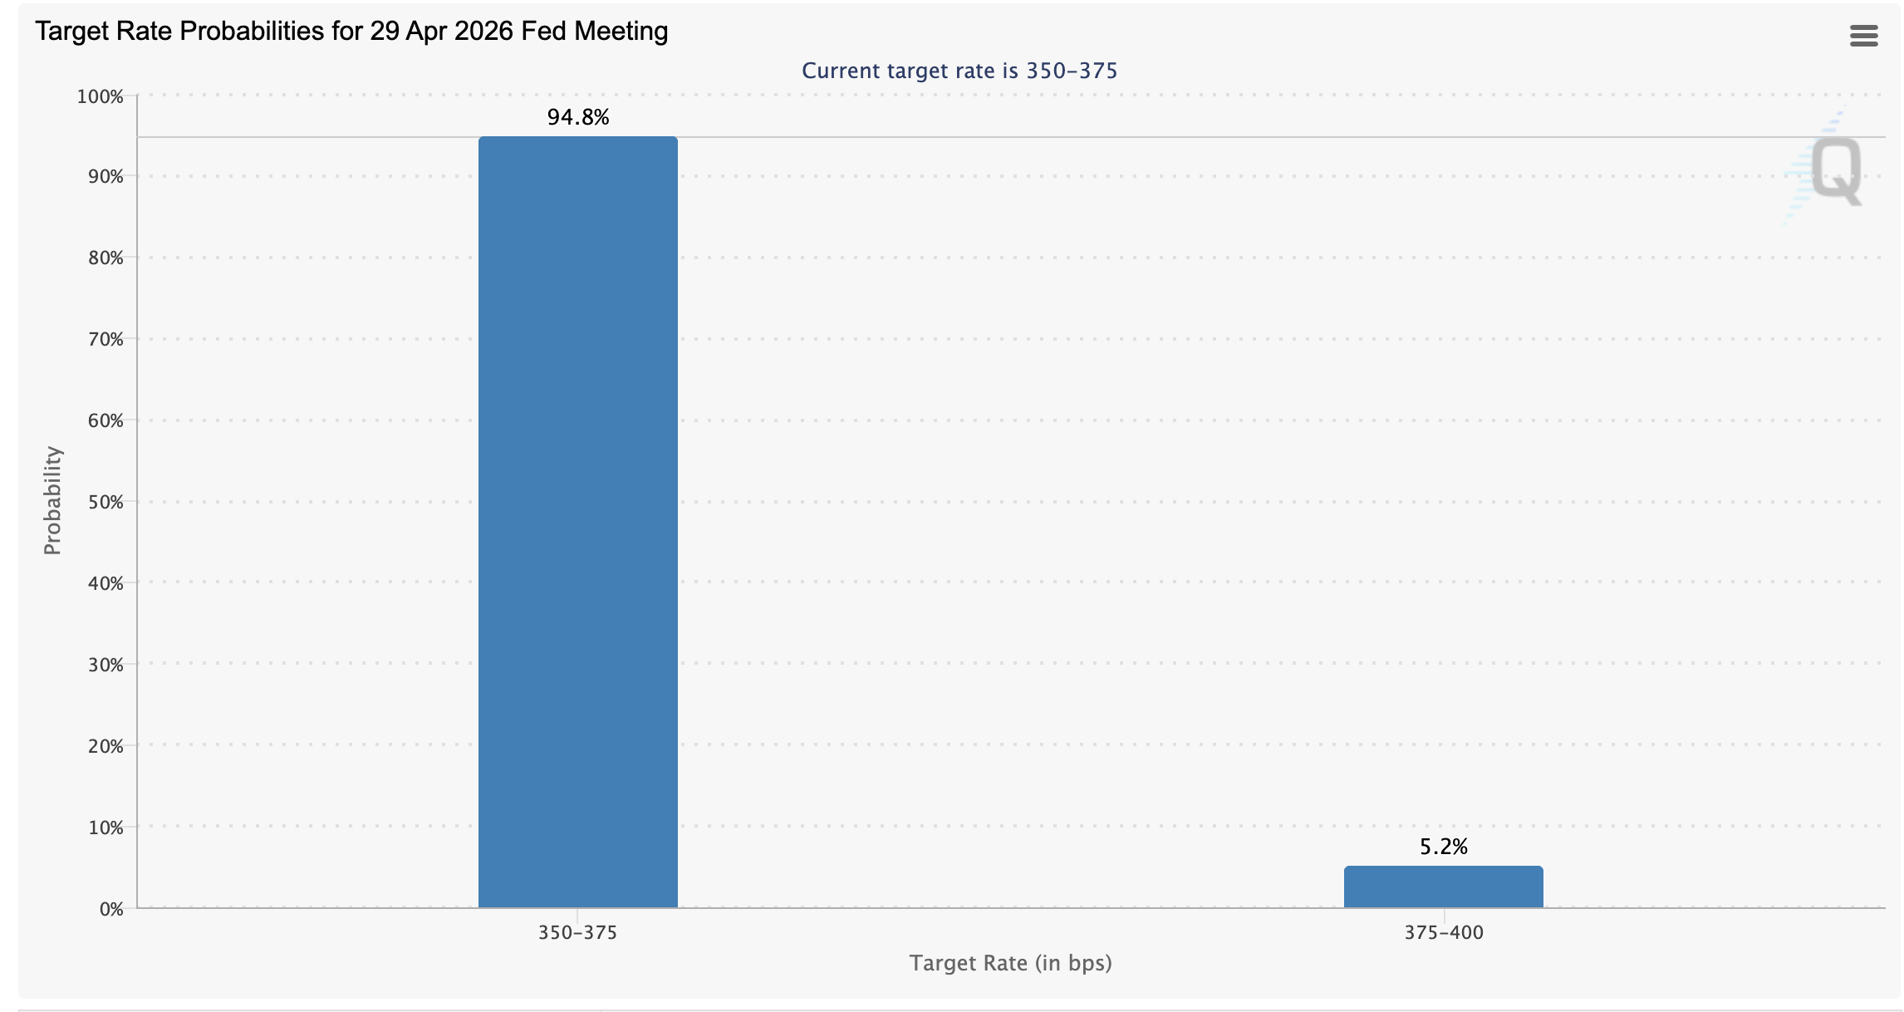Click the 20% y-axis tick label
The height and width of the screenshot is (1012, 1904).
pos(106,746)
